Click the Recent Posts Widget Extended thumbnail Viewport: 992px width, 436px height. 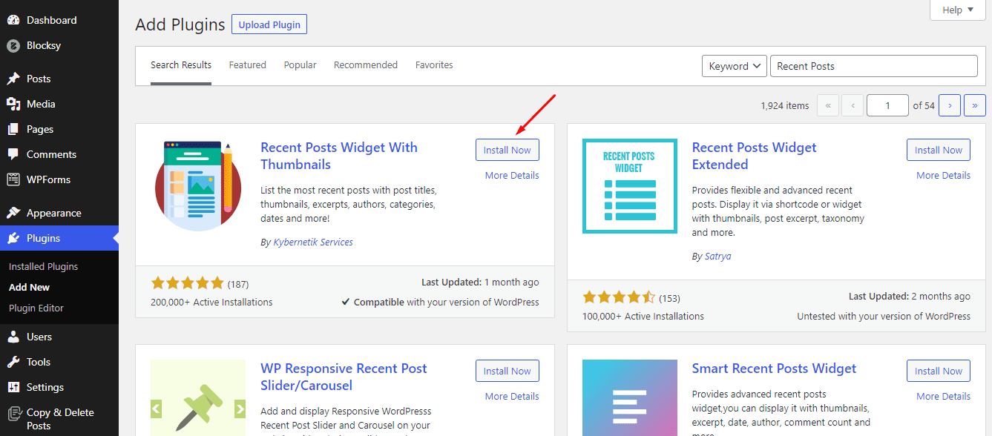click(629, 185)
